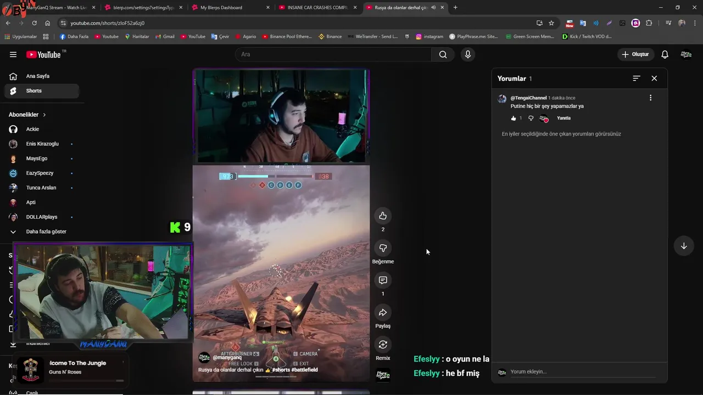This screenshot has width=703, height=395.
Task: Bookmark this page with the star
Action: click(x=551, y=23)
